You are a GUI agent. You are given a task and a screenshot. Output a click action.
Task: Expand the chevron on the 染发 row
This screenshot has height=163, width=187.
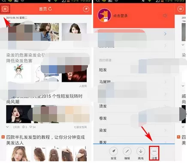coord(166,130)
